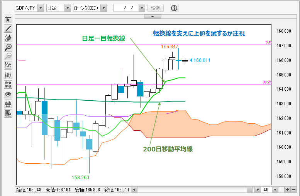Click the 158.000 price axis label
300x196 pixels.
(x=284, y=176)
